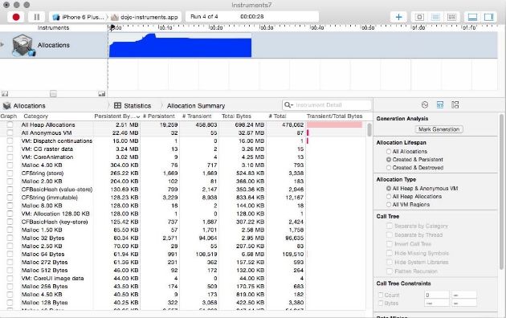Enable the Bytes constraint checkbox

point(381,304)
